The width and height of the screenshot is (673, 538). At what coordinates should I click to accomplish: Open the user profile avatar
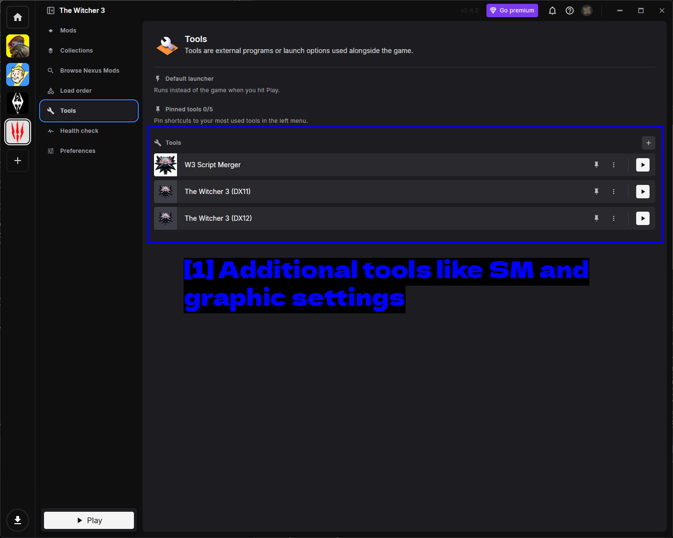(587, 11)
